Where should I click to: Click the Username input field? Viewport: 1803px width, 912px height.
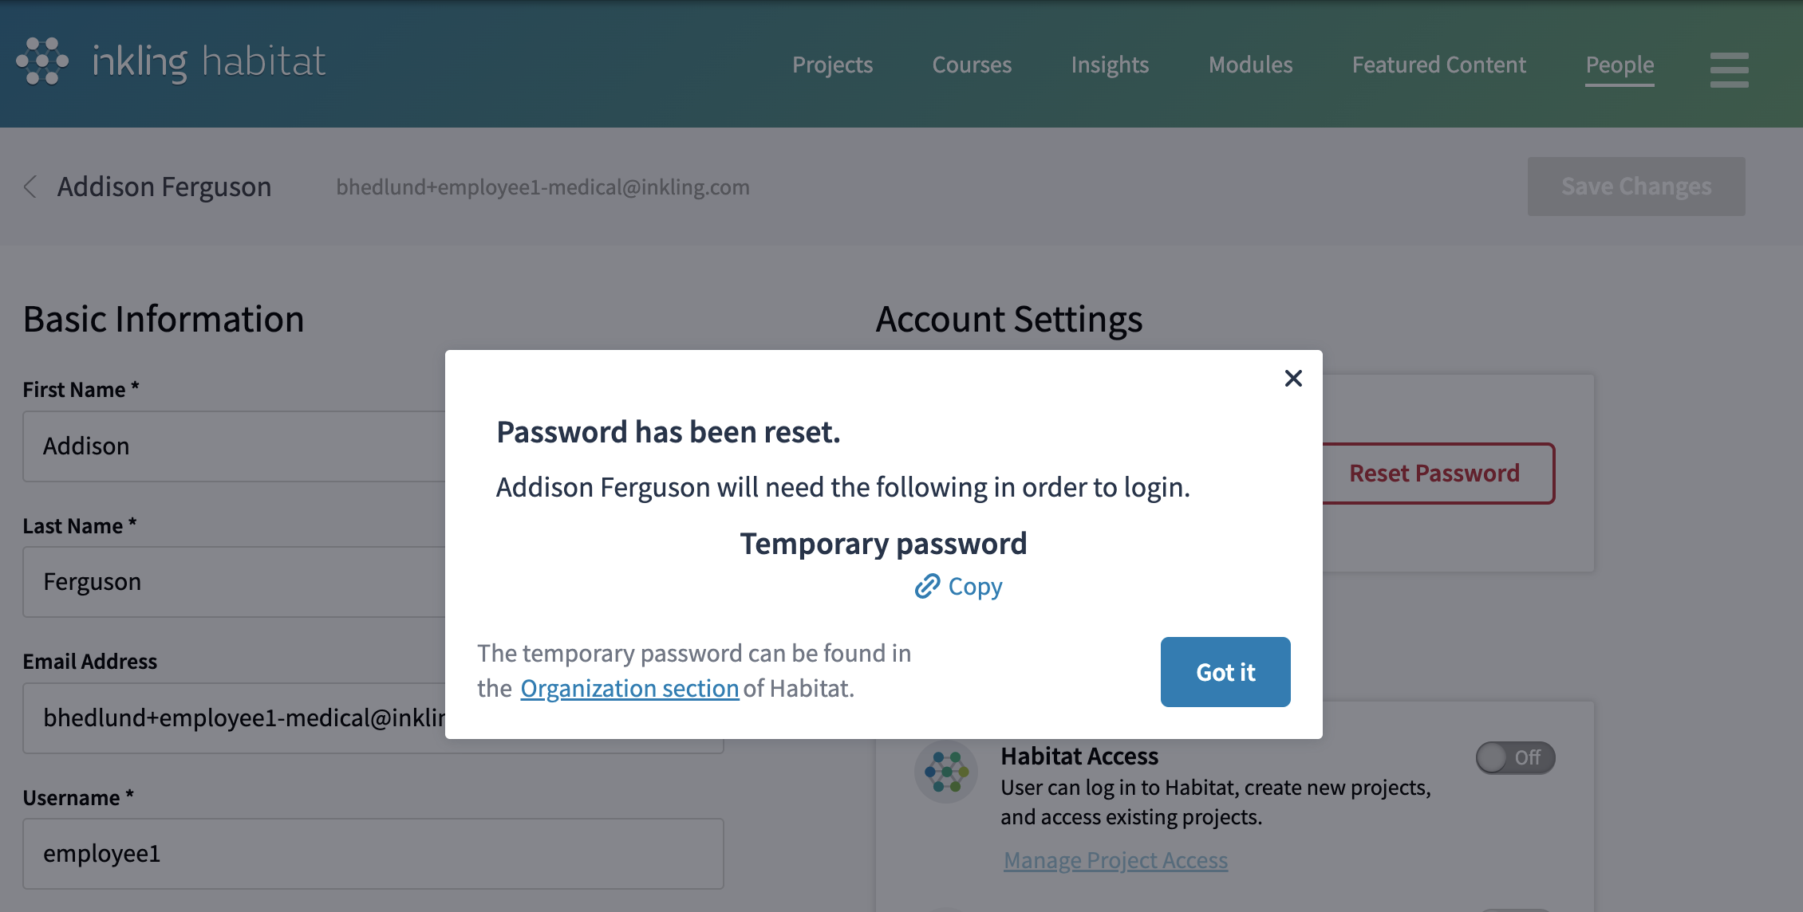[373, 854]
